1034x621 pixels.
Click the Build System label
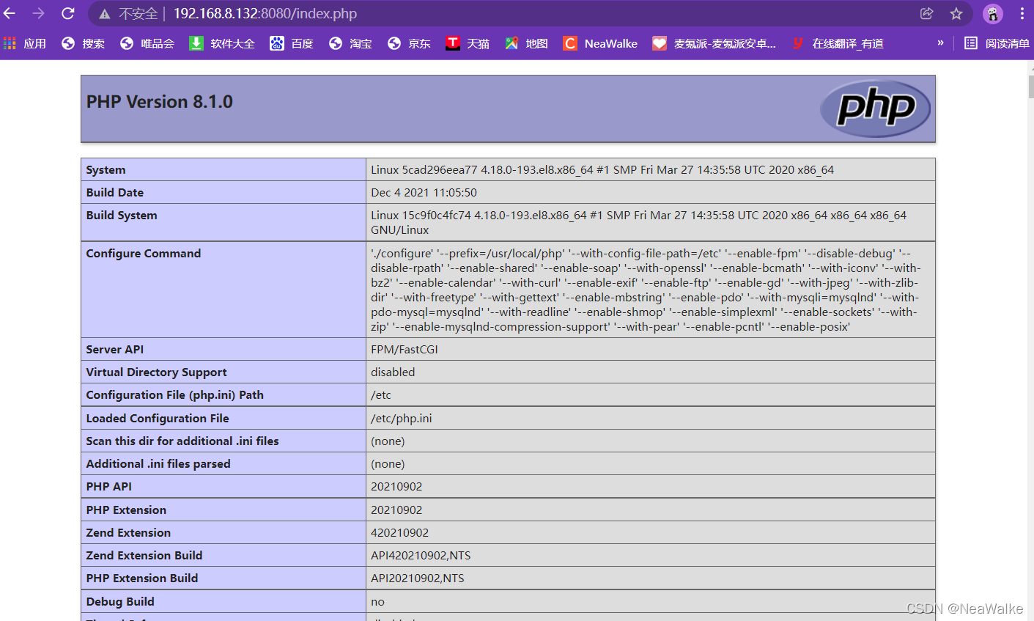tap(122, 216)
